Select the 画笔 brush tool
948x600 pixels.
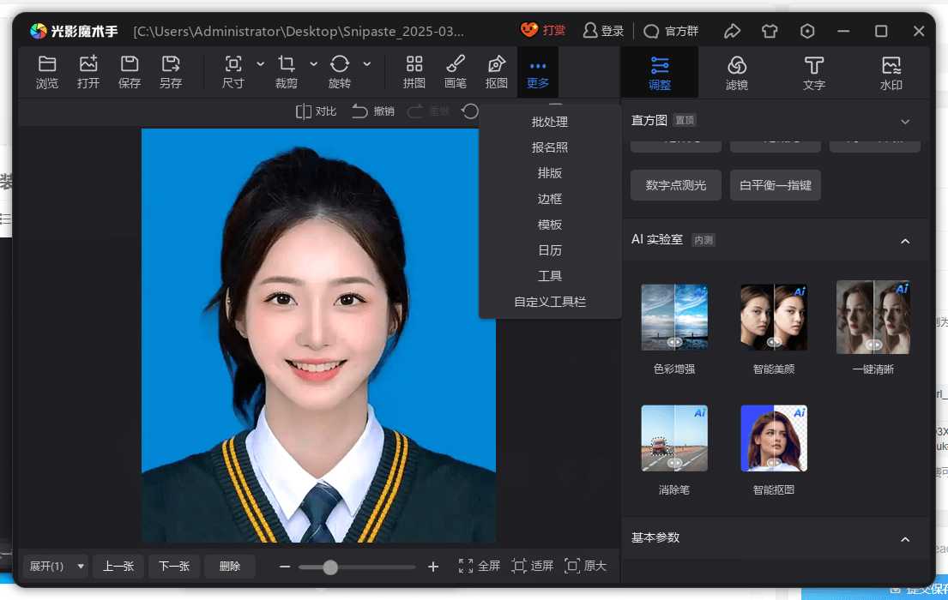click(x=456, y=72)
